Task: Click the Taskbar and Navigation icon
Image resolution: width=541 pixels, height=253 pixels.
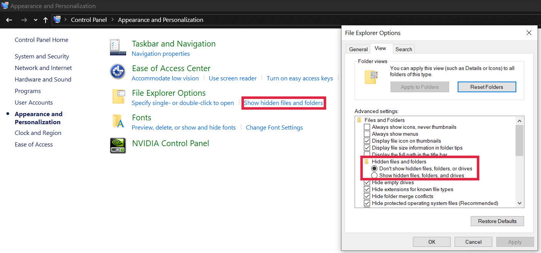Action: point(118,47)
